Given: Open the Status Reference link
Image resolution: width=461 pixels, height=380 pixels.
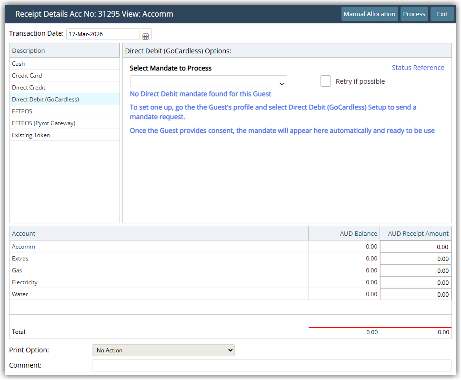Looking at the screenshot, I should [418, 68].
